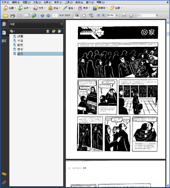The width and height of the screenshot is (170, 188).
Task: Open the 安全 (Secure) lock dropdown
Action: (54, 8)
